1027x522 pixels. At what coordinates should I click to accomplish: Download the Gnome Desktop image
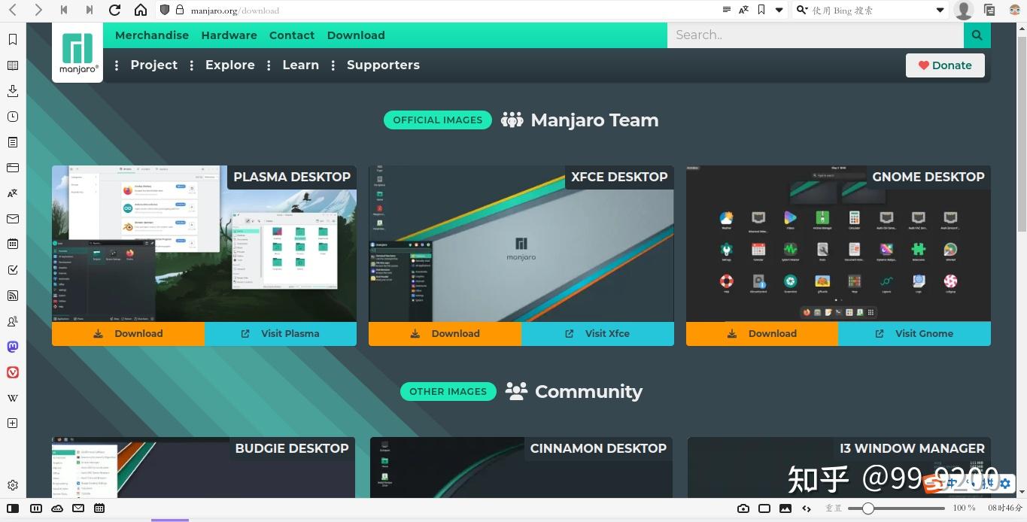[761, 334]
